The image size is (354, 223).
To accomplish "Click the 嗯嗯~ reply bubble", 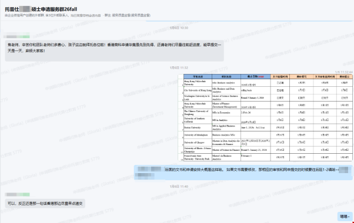I will point(345,217).
